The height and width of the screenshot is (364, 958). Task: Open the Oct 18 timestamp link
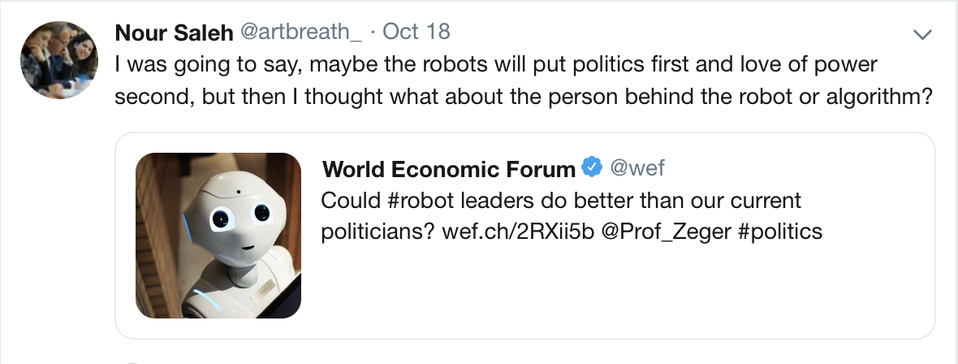click(416, 32)
